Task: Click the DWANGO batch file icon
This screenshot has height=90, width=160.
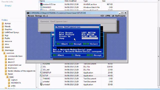Action: 41,7
